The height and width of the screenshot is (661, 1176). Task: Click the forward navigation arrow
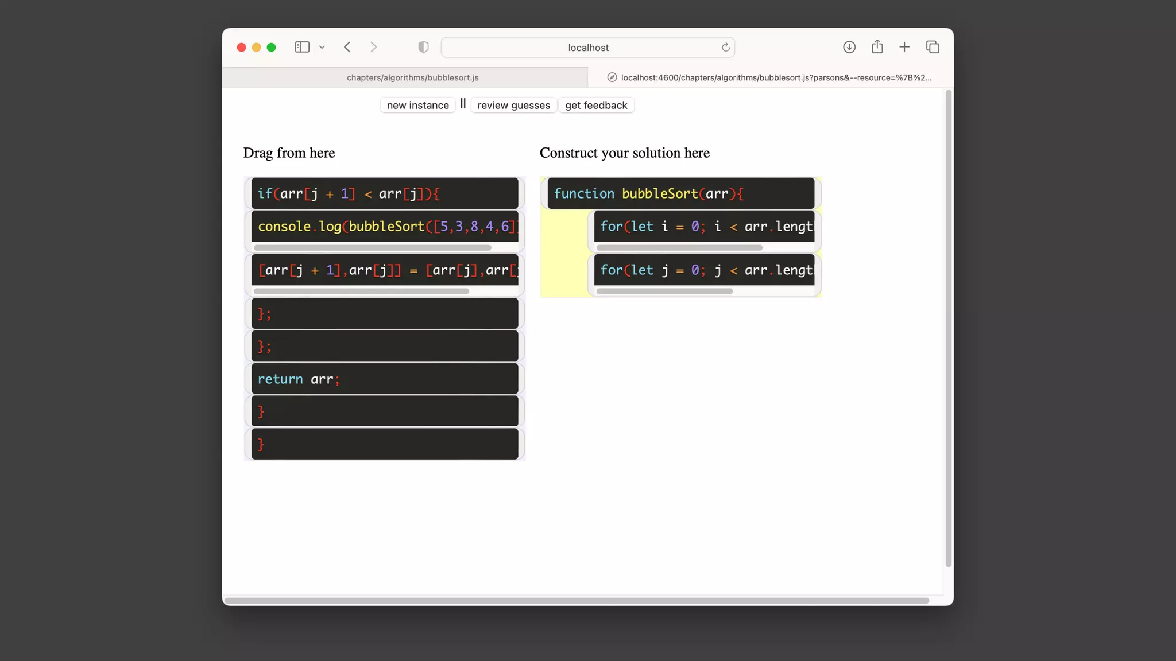(x=373, y=47)
